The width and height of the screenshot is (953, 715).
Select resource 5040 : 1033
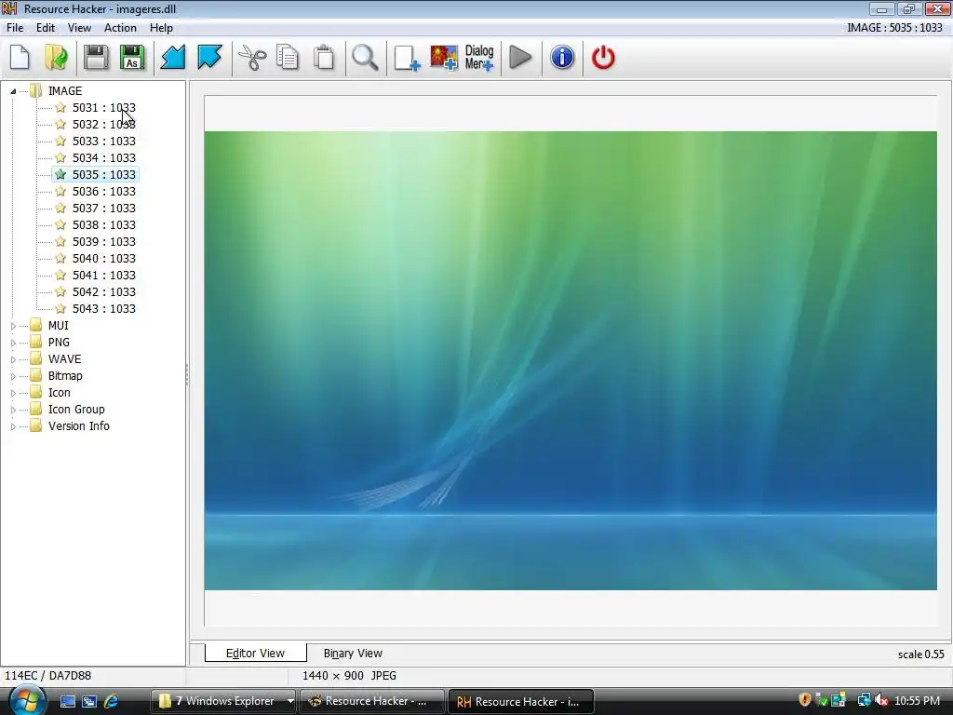tap(104, 259)
